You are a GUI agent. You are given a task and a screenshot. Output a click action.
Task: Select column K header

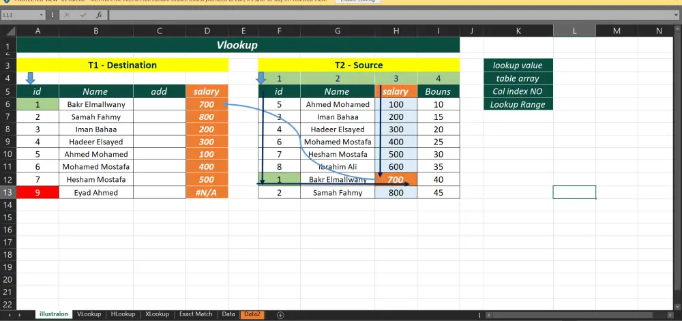pyautogui.click(x=518, y=31)
